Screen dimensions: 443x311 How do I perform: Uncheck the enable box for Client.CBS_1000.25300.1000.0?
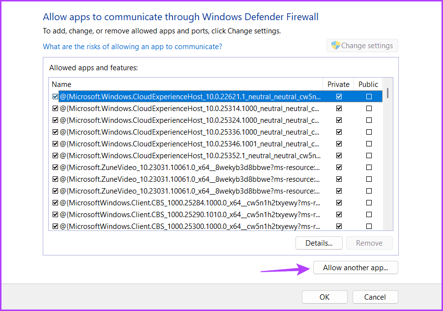point(56,226)
